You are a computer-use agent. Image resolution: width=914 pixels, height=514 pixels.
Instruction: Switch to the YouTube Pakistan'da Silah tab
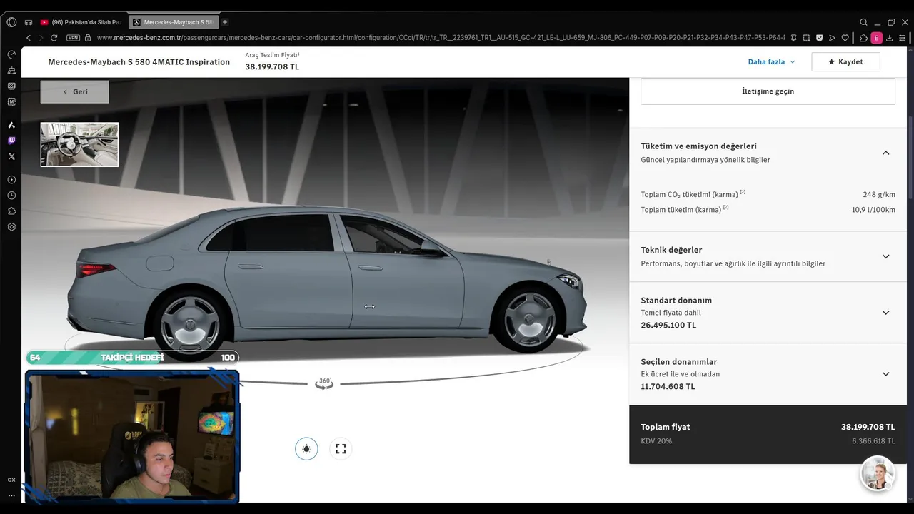coord(81,22)
